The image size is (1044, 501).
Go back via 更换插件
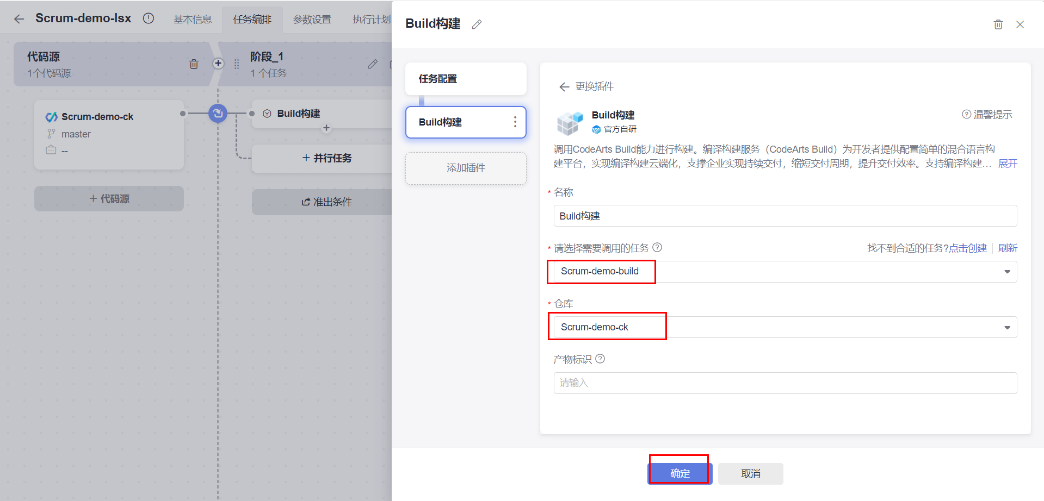point(586,86)
